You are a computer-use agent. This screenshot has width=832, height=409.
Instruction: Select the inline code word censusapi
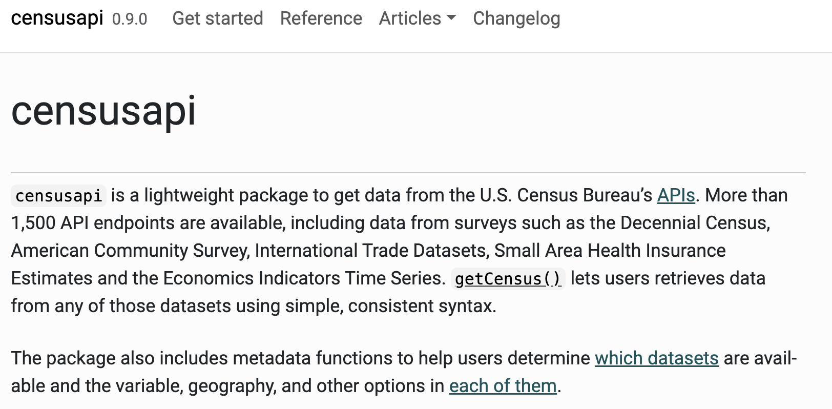tap(58, 196)
